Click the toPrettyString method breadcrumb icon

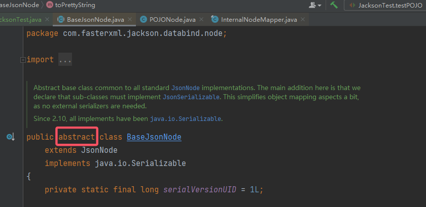click(x=49, y=5)
